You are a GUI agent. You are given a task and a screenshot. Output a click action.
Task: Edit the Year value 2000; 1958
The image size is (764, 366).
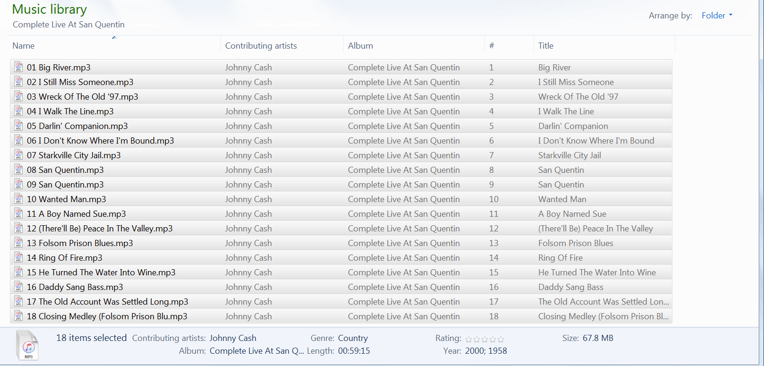486,351
